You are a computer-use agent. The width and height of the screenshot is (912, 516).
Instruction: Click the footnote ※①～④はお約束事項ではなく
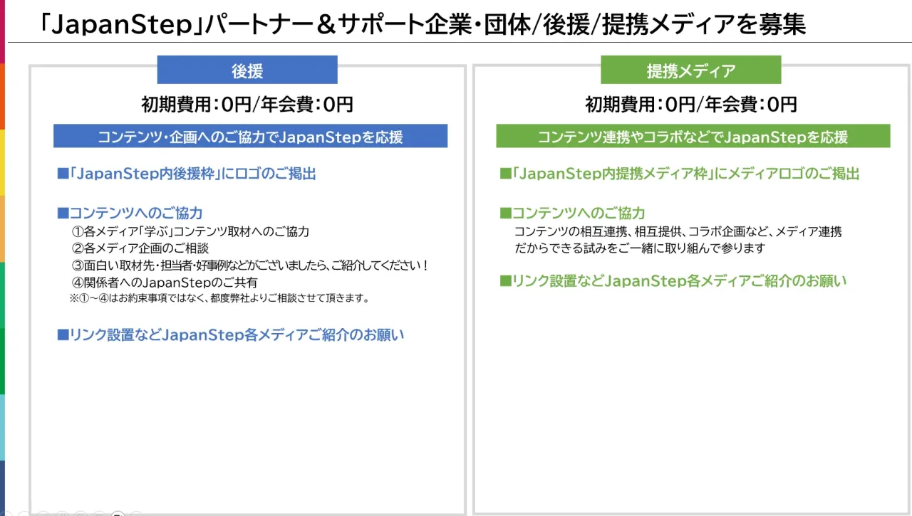[x=219, y=298]
